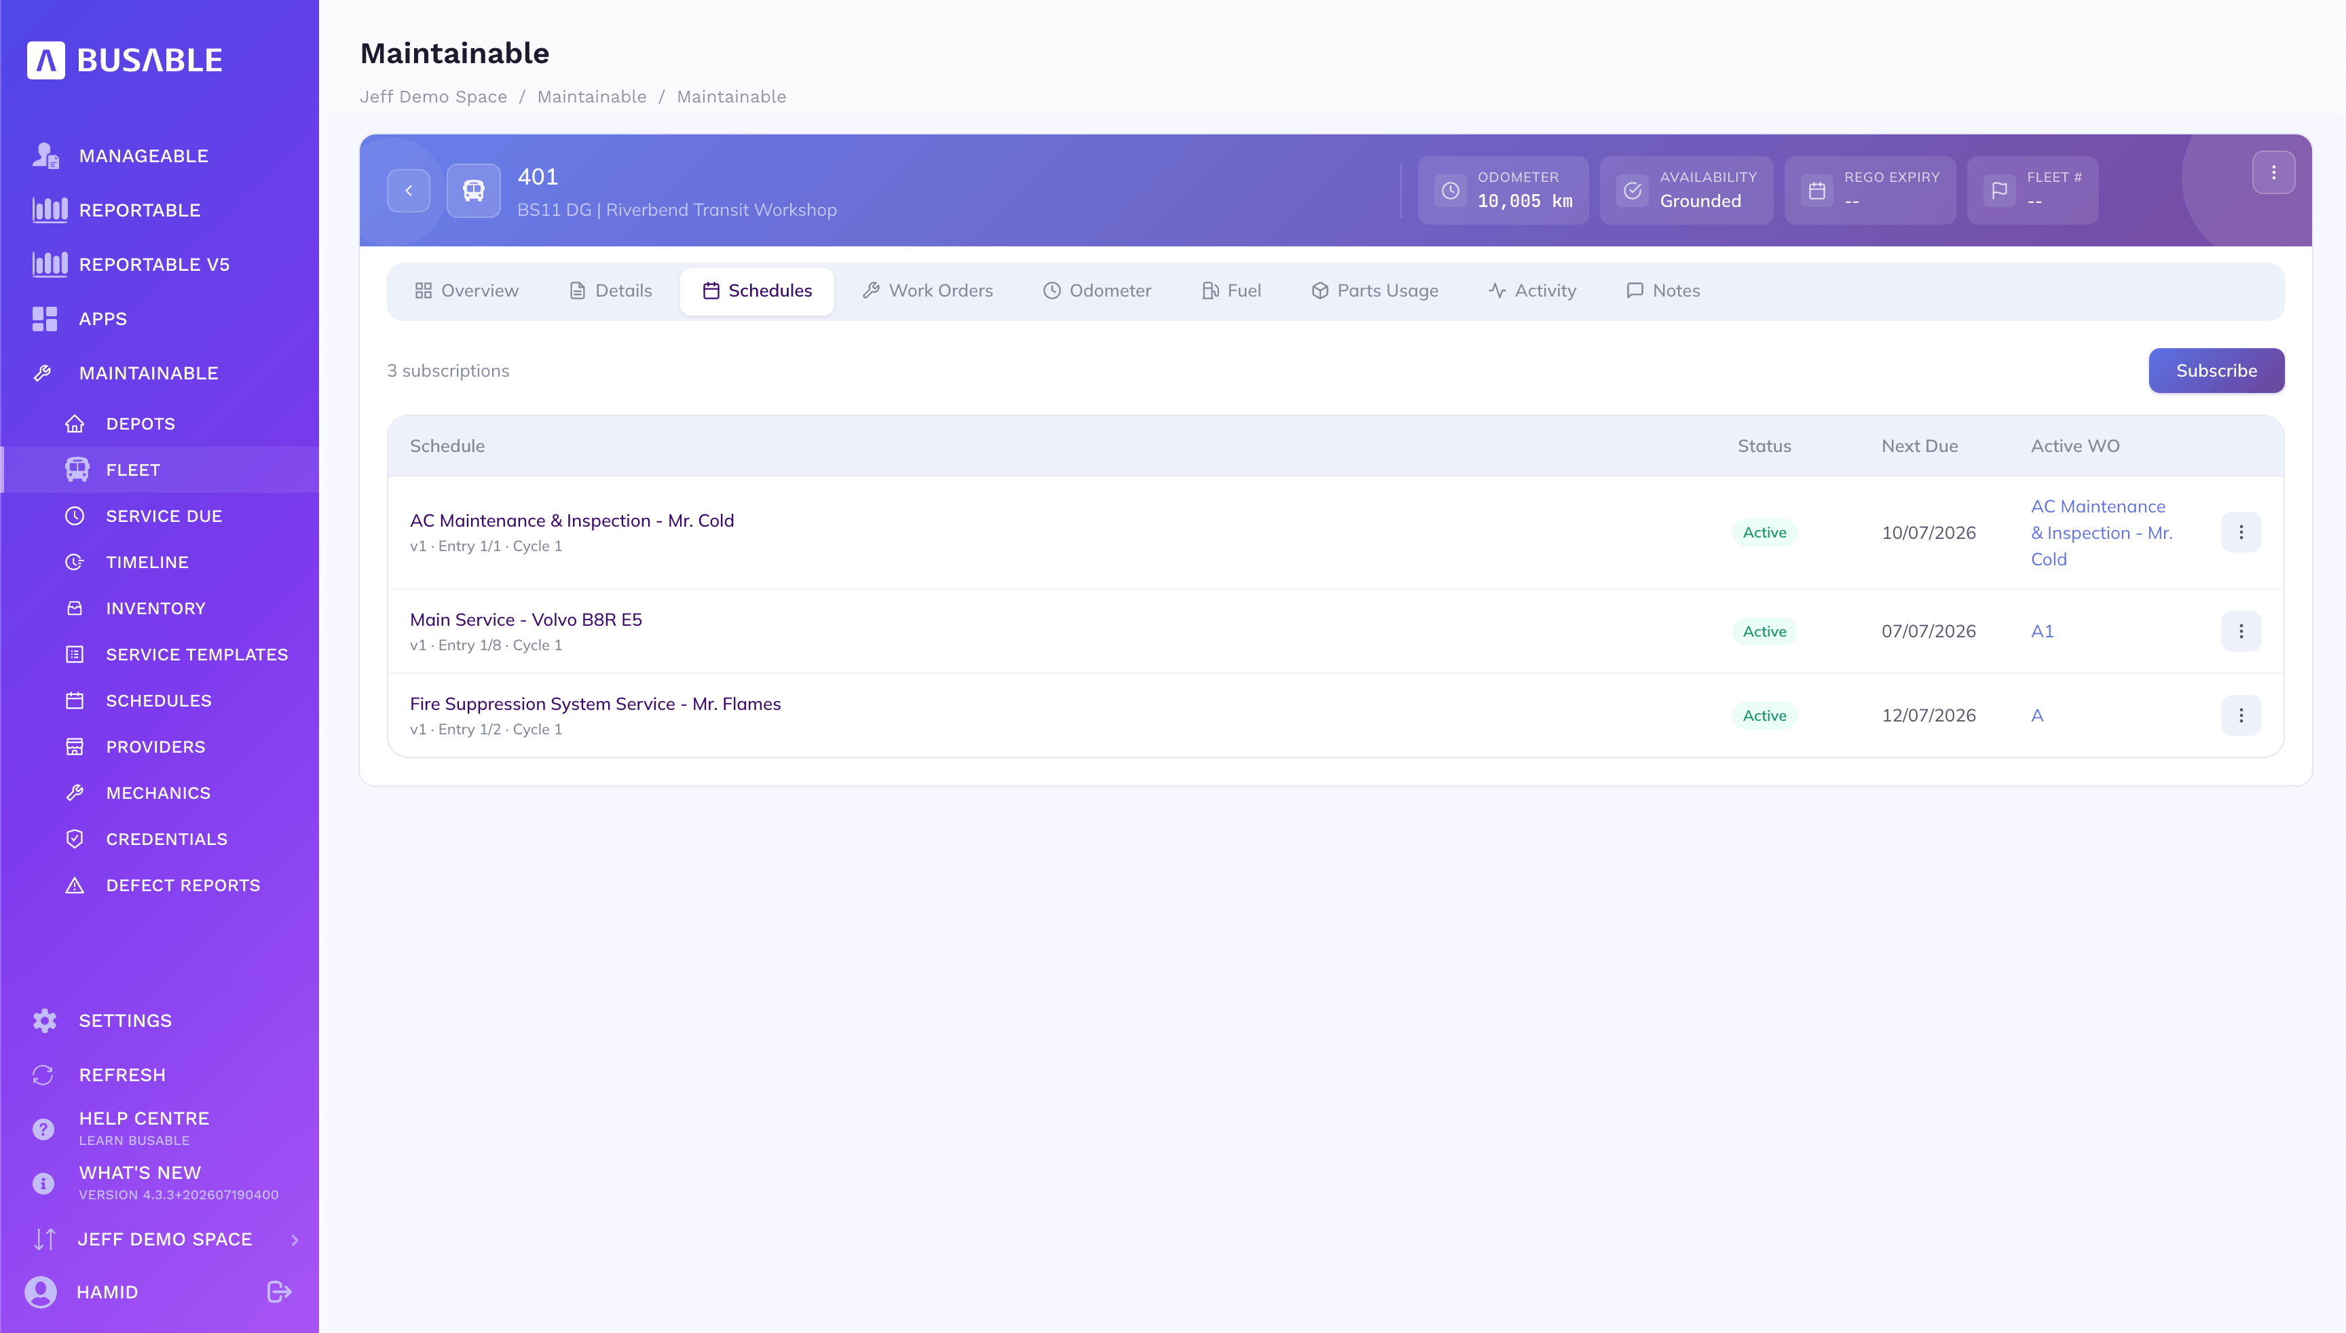Click the Hamid user avatar icon
2346x1333 pixels.
(41, 1292)
